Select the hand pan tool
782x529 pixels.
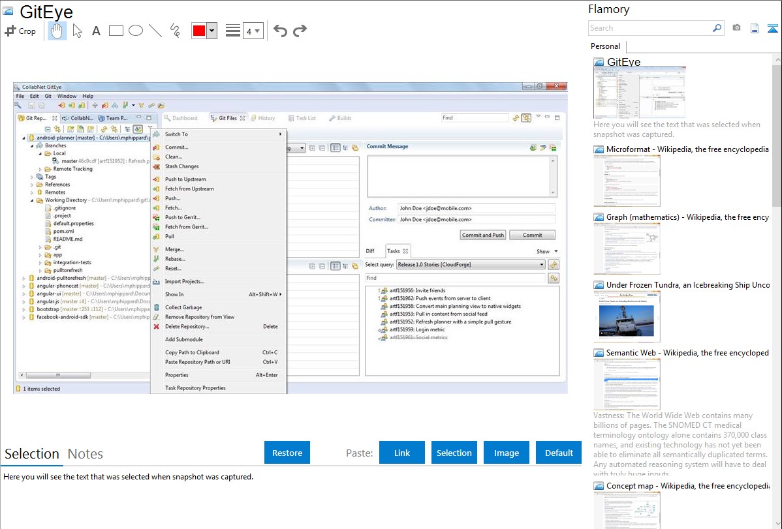(57, 31)
